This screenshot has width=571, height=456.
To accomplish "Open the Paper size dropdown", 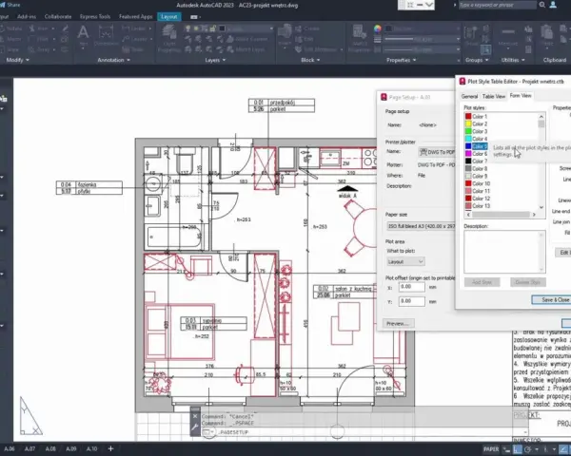I will tap(421, 226).
